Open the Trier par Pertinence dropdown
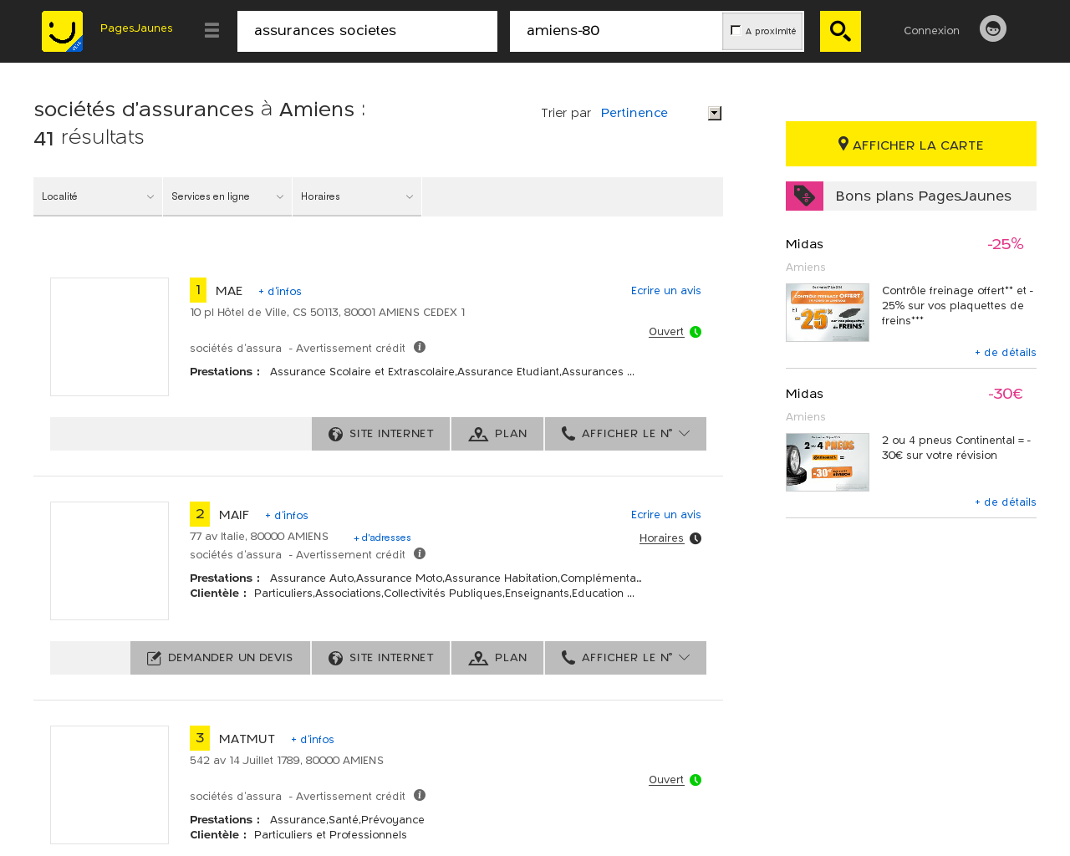1070x856 pixels. 660,113
